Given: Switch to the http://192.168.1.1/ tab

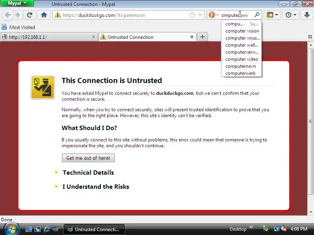Looking at the screenshot, I should click(x=49, y=37).
